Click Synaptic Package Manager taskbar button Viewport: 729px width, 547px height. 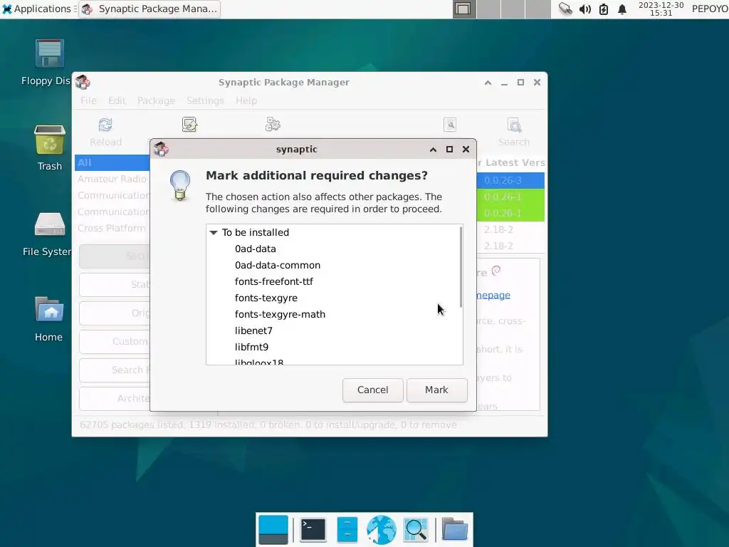tap(150, 9)
